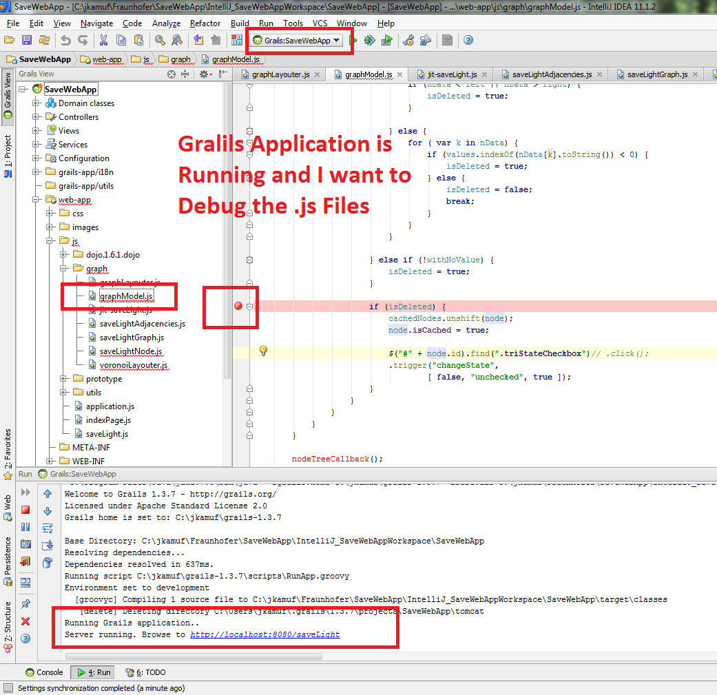The width and height of the screenshot is (717, 695).
Task: Toggle Scroll to the end icon
Action: click(x=48, y=545)
